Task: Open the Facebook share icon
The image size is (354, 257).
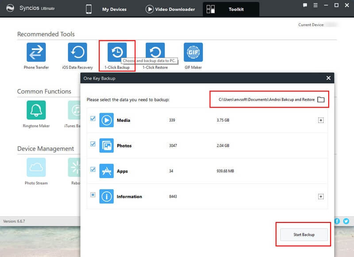Action: 337,221
